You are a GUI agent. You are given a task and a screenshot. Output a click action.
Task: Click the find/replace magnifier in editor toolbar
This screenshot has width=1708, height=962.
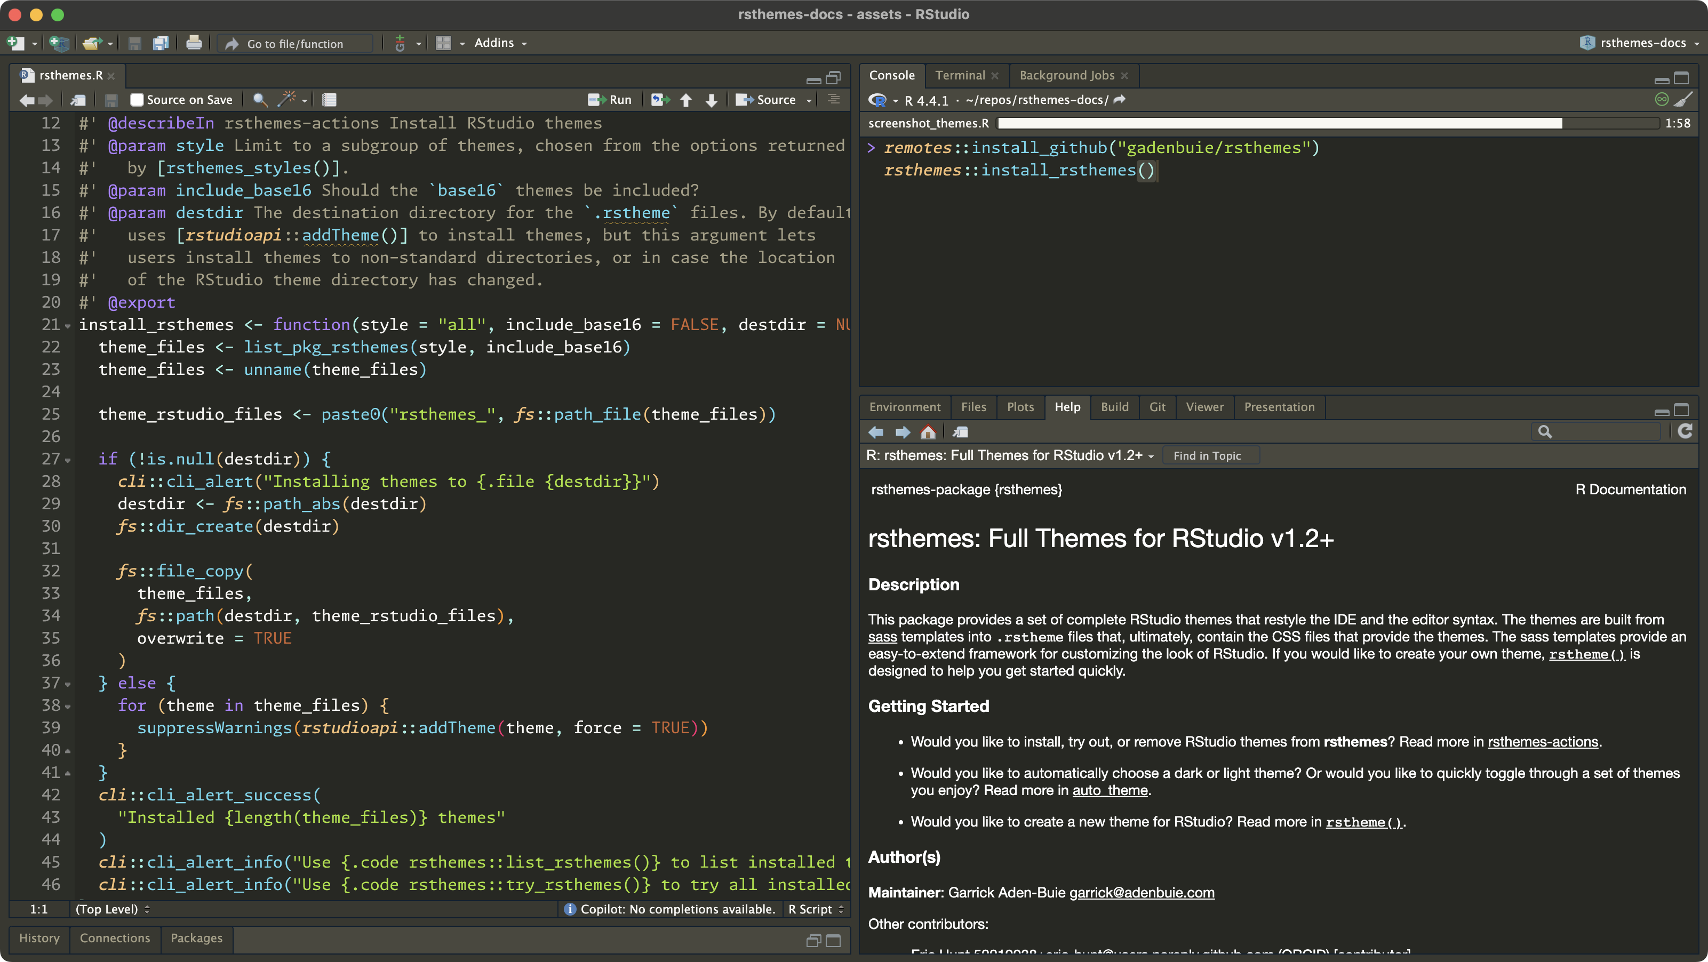coord(260,99)
